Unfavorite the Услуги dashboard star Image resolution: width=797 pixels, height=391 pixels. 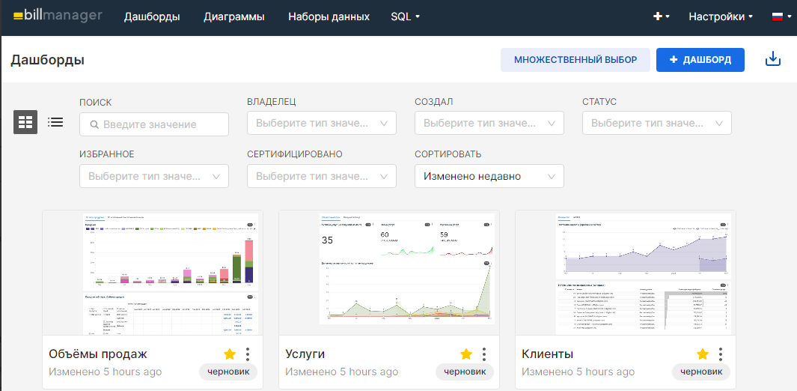(466, 354)
